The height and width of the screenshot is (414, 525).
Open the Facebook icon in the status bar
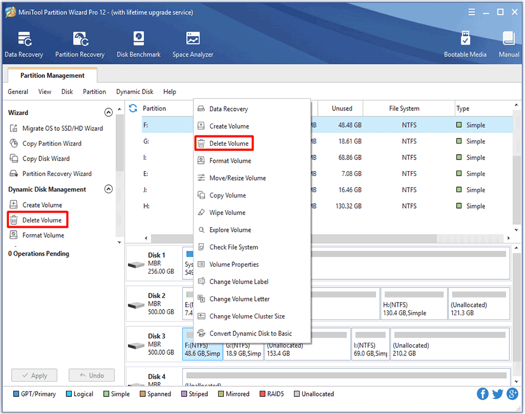pos(482,394)
